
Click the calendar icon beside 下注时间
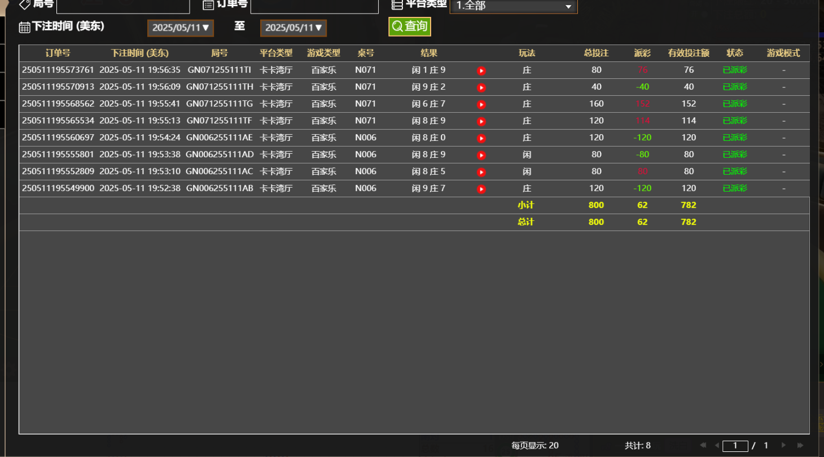point(24,27)
